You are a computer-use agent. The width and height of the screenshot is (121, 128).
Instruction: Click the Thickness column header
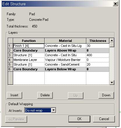[x=98, y=41]
